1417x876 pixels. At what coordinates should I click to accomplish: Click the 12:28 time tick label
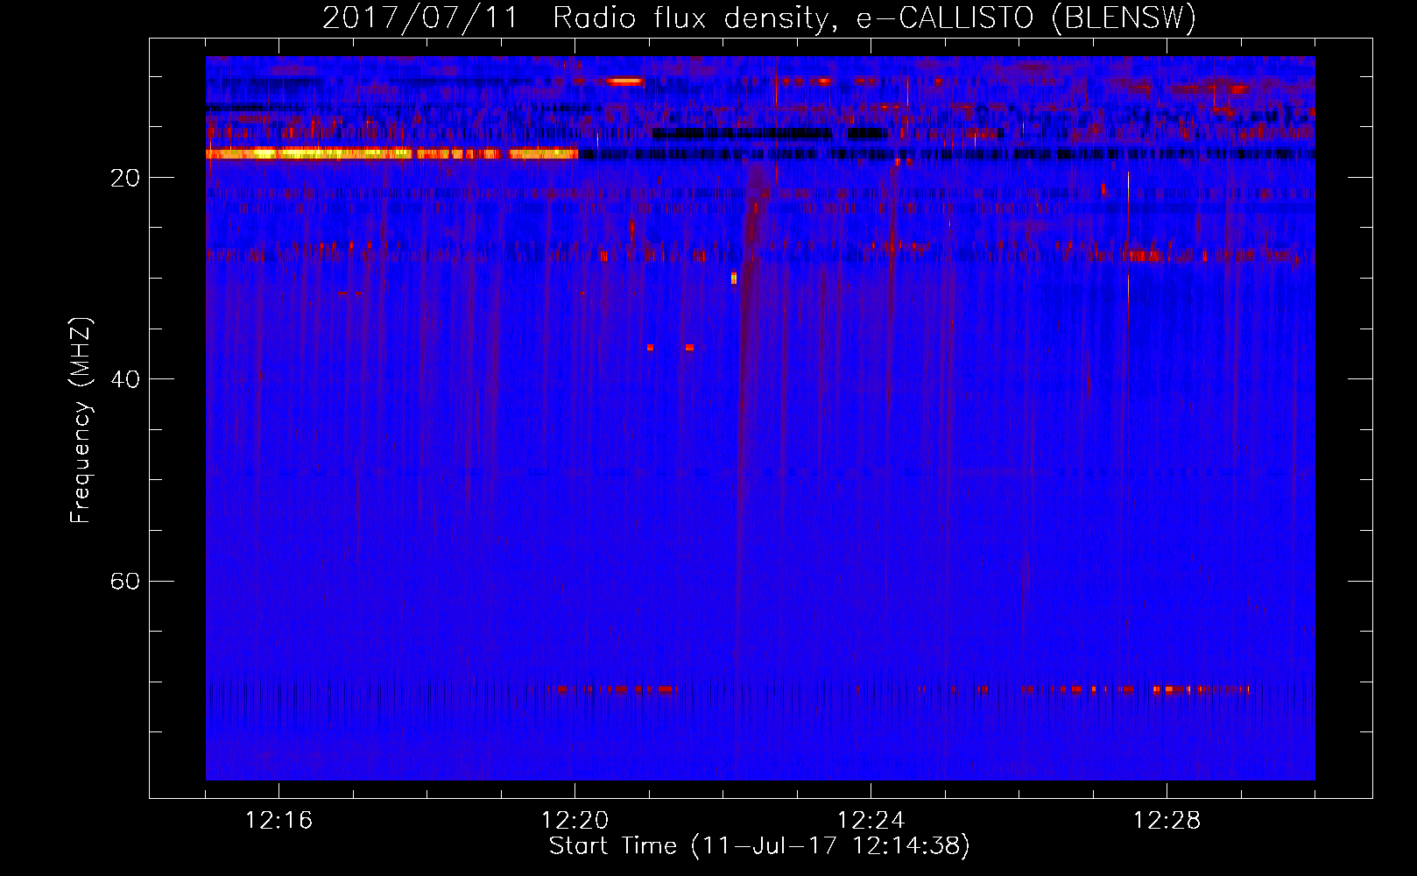1167,821
